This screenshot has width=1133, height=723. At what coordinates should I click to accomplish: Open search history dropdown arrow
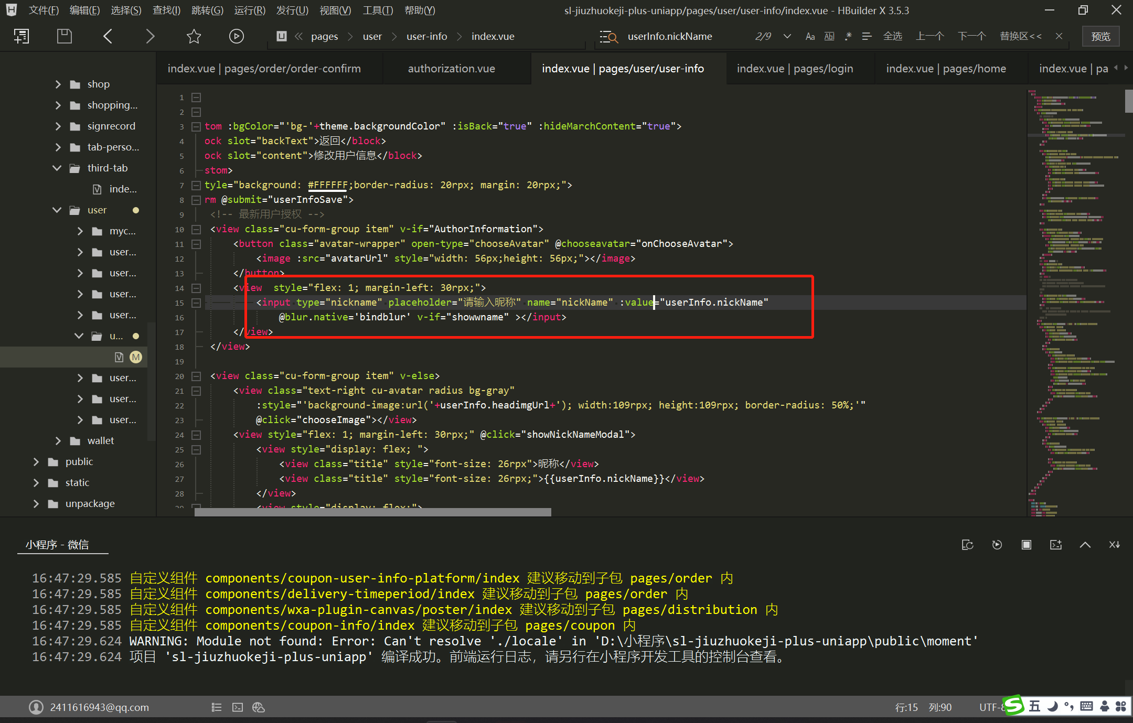tap(787, 36)
